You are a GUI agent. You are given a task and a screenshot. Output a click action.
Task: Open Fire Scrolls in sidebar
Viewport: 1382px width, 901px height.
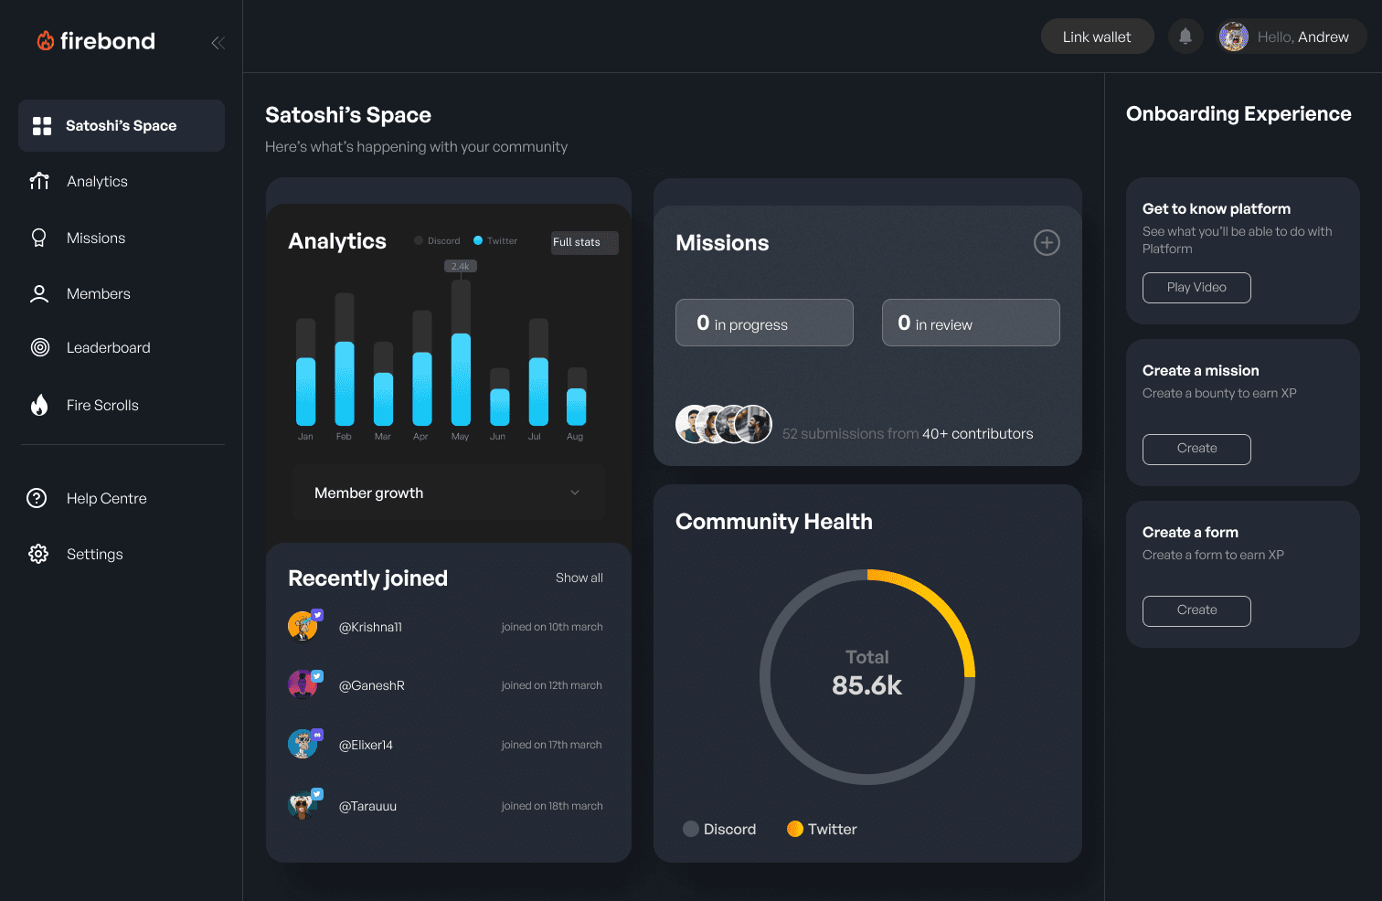(102, 405)
